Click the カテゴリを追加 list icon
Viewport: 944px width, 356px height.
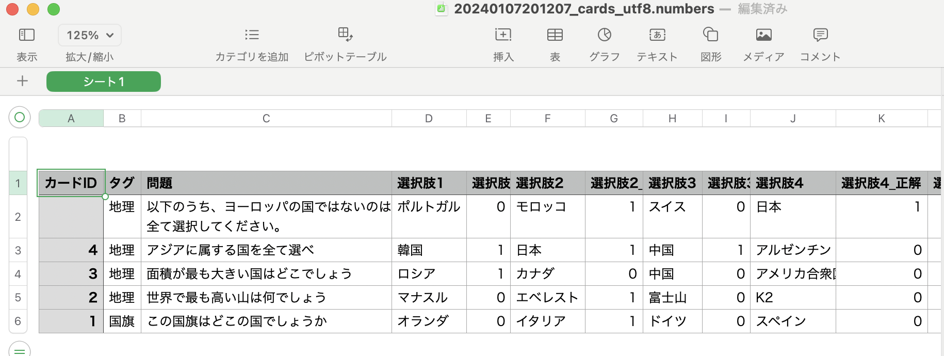click(x=252, y=35)
